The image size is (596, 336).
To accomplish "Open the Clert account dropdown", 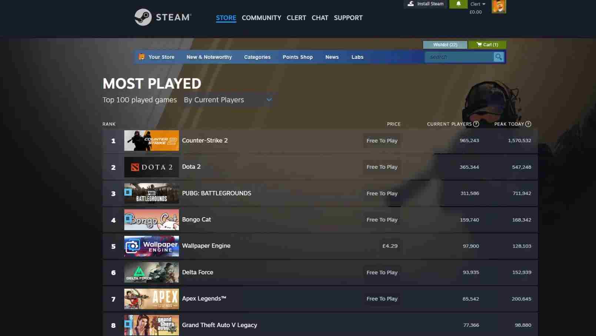I will click(x=477, y=4).
